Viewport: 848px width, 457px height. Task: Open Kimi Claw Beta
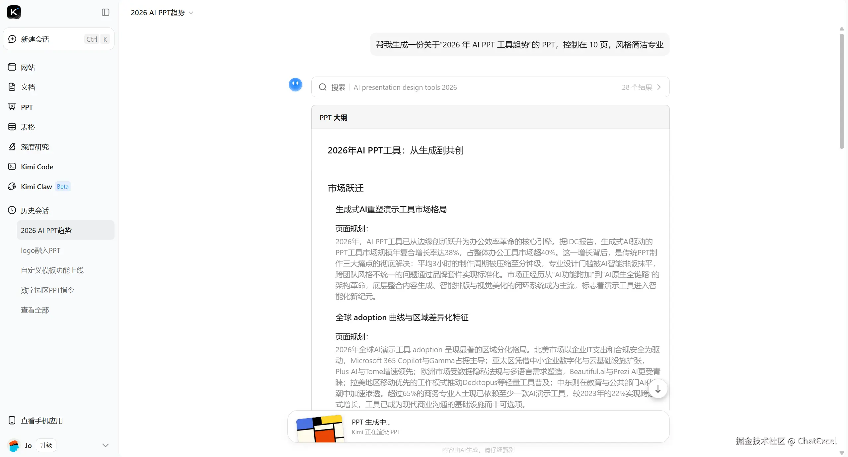coord(37,187)
